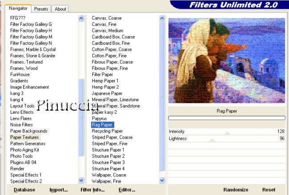Reset the filter settings
The height and width of the screenshot is (195, 289).
pyautogui.click(x=269, y=190)
